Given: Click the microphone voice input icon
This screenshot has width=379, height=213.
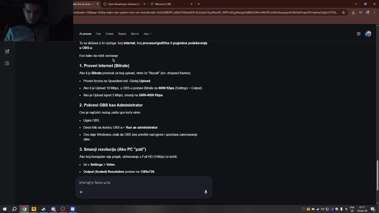Looking at the screenshot, I should click(206, 192).
